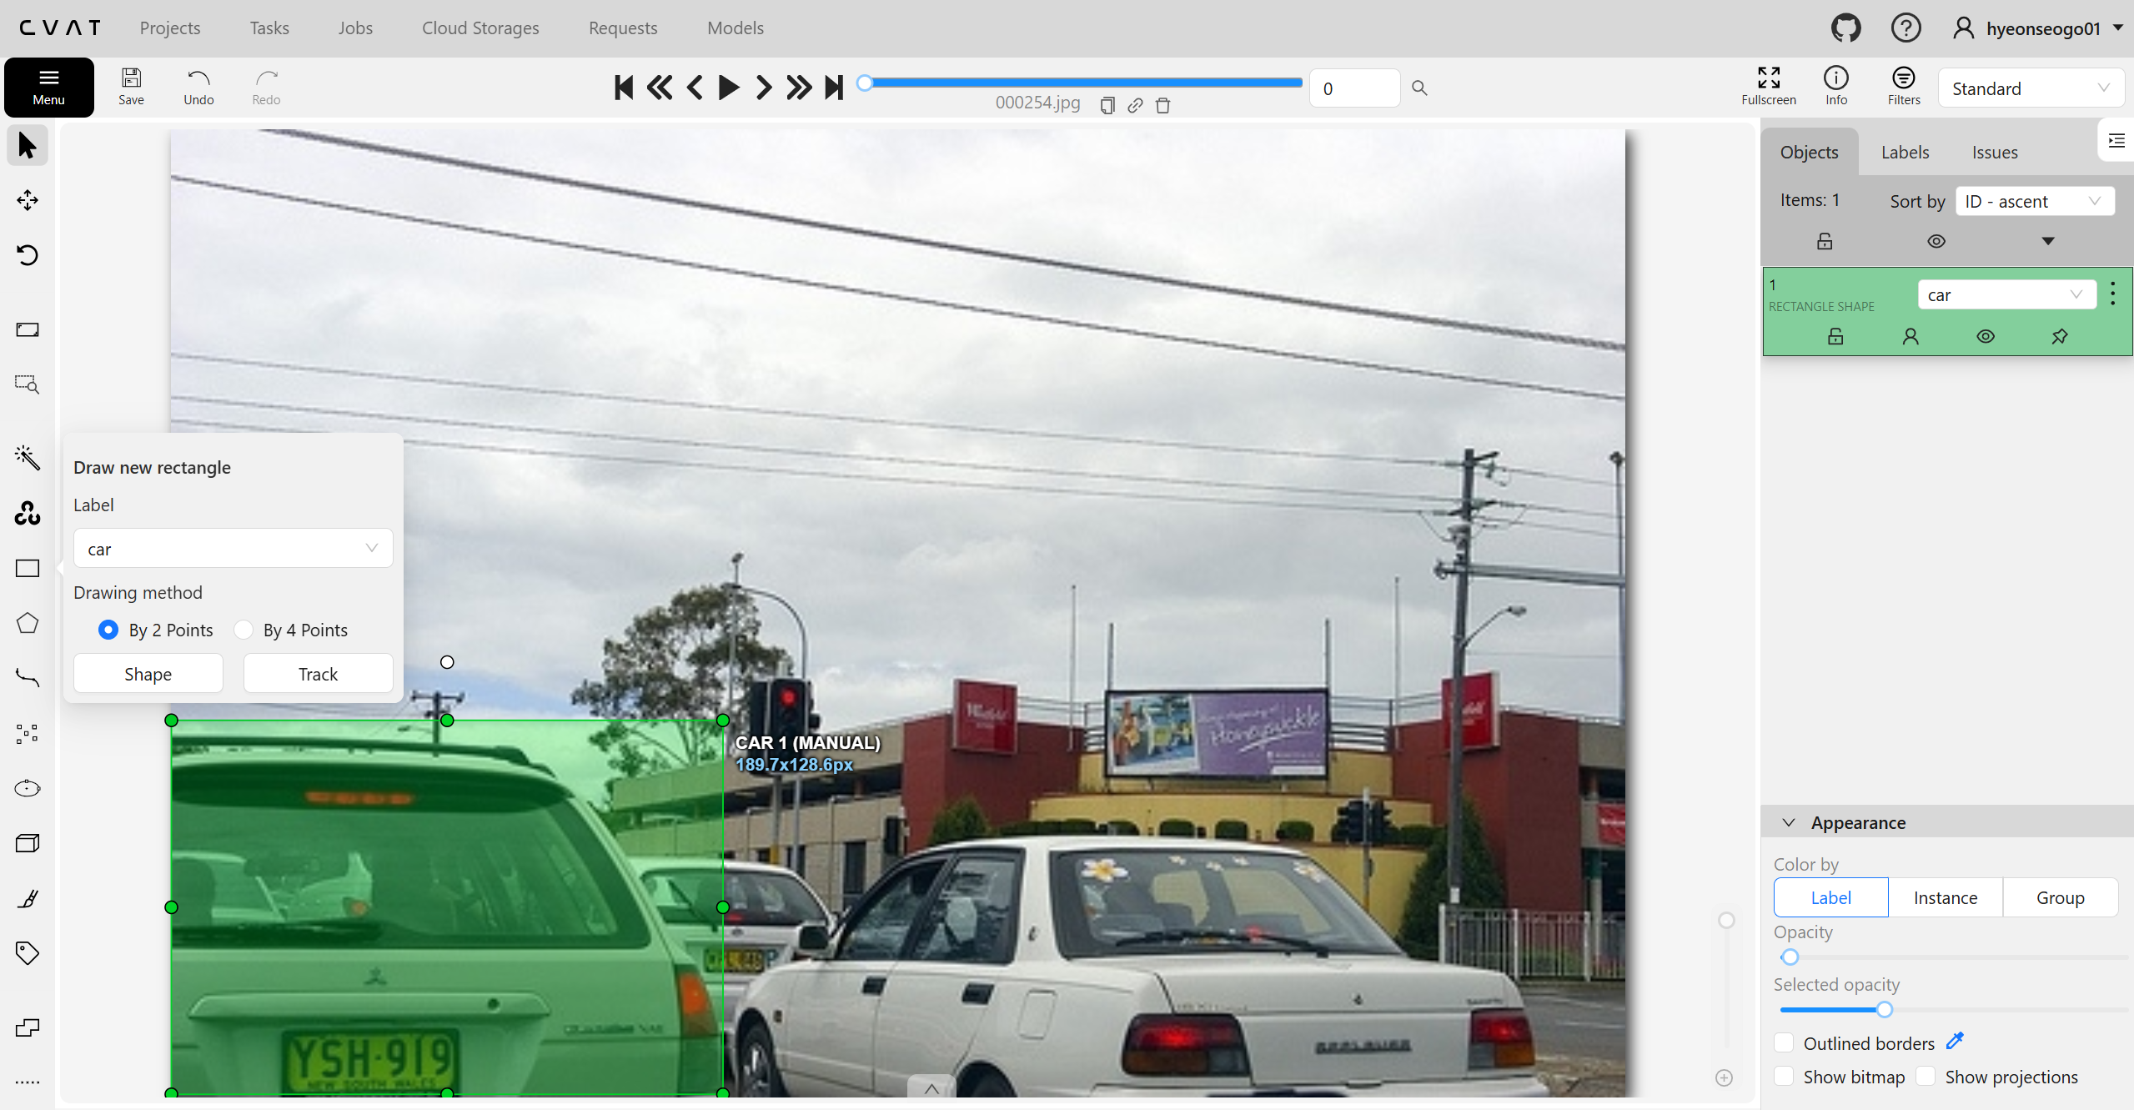
Task: Click the Track button
Action: point(318,674)
